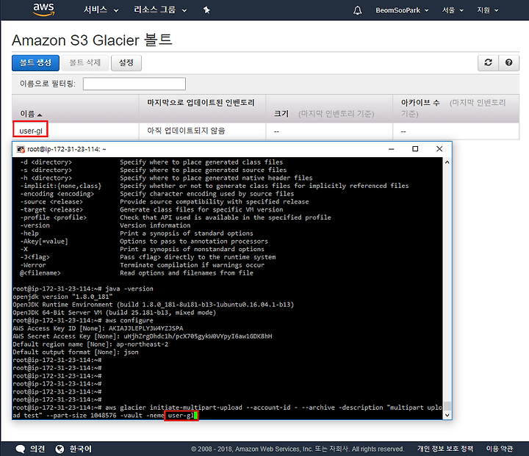This screenshot has width=529, height=456.
Task: Click terminal scrollbar down arrow
Action: click(447, 415)
